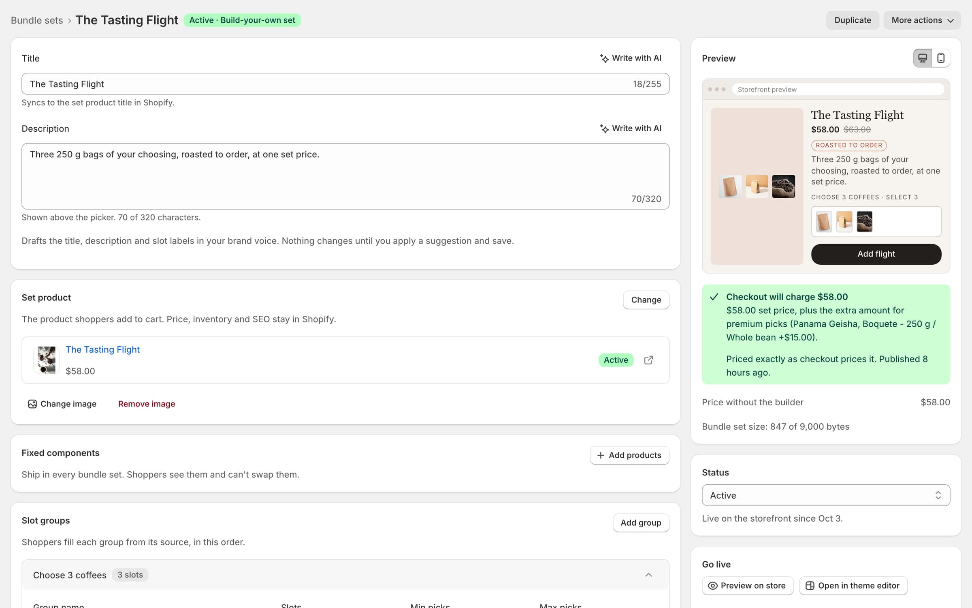Click 'Live on the storefront since Oct 3.'

(772, 518)
